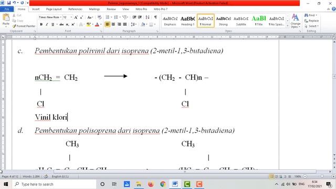Click the Task View taskbar icon
Viewport: 336px width, 189px height.
click(114, 184)
